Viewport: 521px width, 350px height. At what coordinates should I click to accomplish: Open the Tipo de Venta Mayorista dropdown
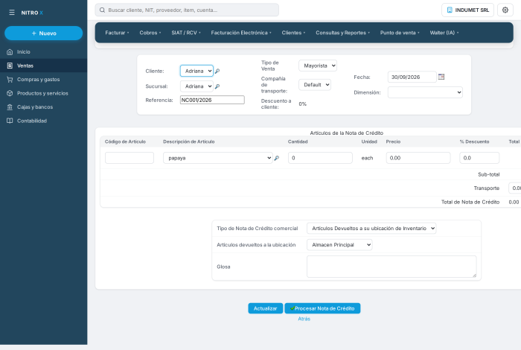coord(318,66)
